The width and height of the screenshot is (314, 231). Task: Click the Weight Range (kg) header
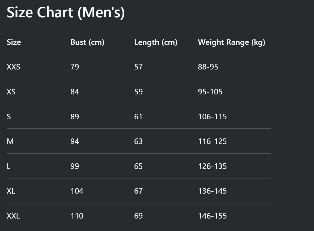[231, 42]
